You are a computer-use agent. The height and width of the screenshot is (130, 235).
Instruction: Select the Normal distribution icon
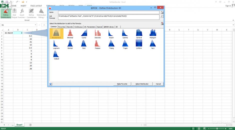pyautogui.click(x=70, y=44)
